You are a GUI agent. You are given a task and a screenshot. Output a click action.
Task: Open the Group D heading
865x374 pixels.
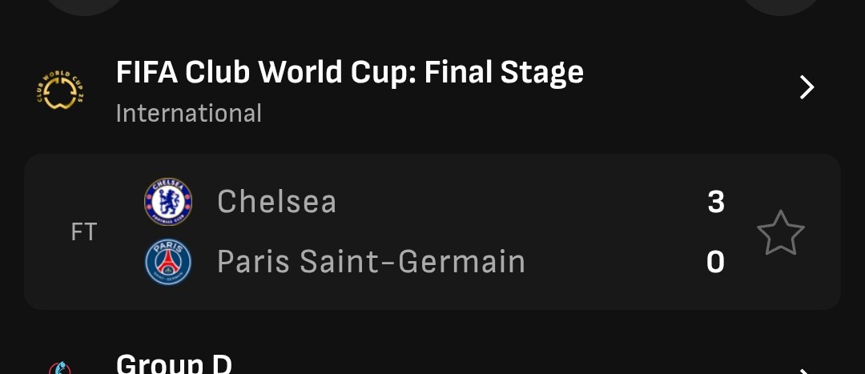(x=174, y=364)
